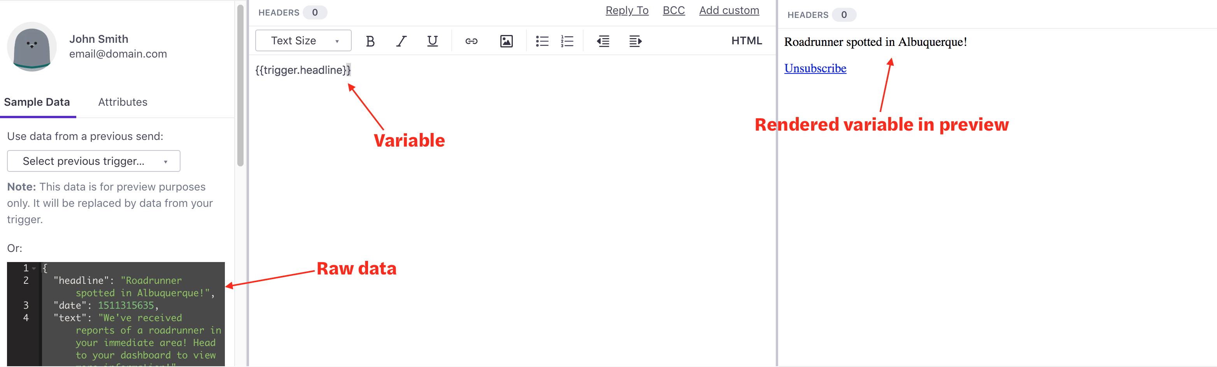Toggle underline formatting
The image size is (1217, 367).
[432, 40]
